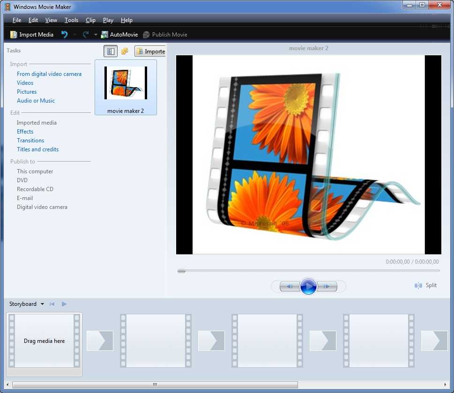
Task: Click the Previous Frame button
Action: point(290,287)
